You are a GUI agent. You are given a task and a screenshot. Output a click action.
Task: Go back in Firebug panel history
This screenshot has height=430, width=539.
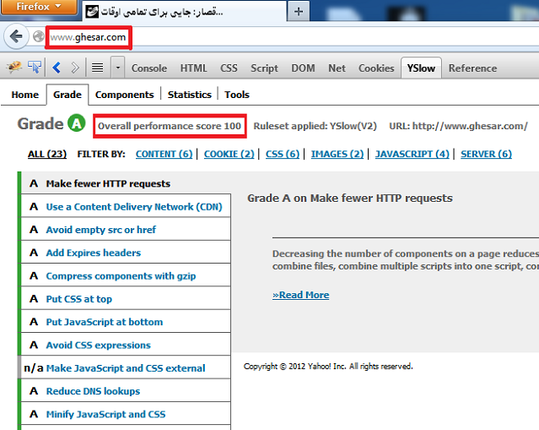click(x=57, y=68)
